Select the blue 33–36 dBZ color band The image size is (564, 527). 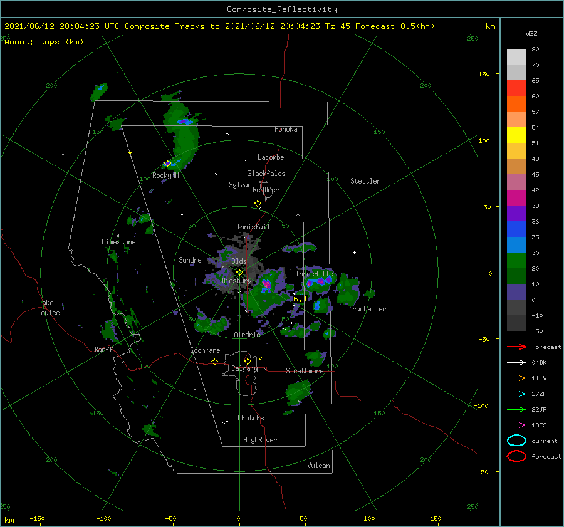516,229
